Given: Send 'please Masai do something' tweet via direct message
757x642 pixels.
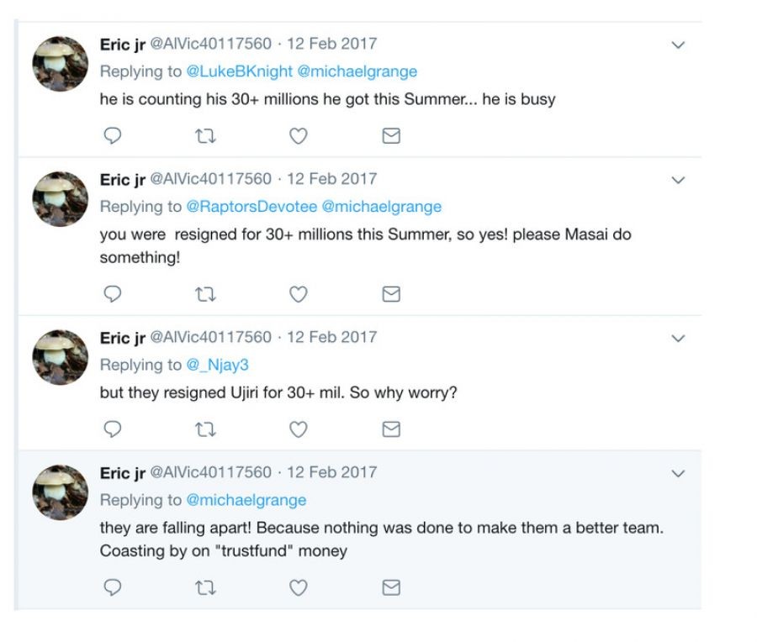Looking at the screenshot, I should [391, 294].
